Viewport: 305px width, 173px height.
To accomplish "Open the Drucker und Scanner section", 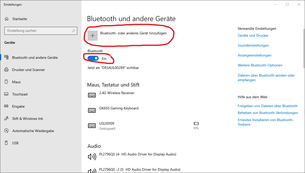I will [x=28, y=70].
